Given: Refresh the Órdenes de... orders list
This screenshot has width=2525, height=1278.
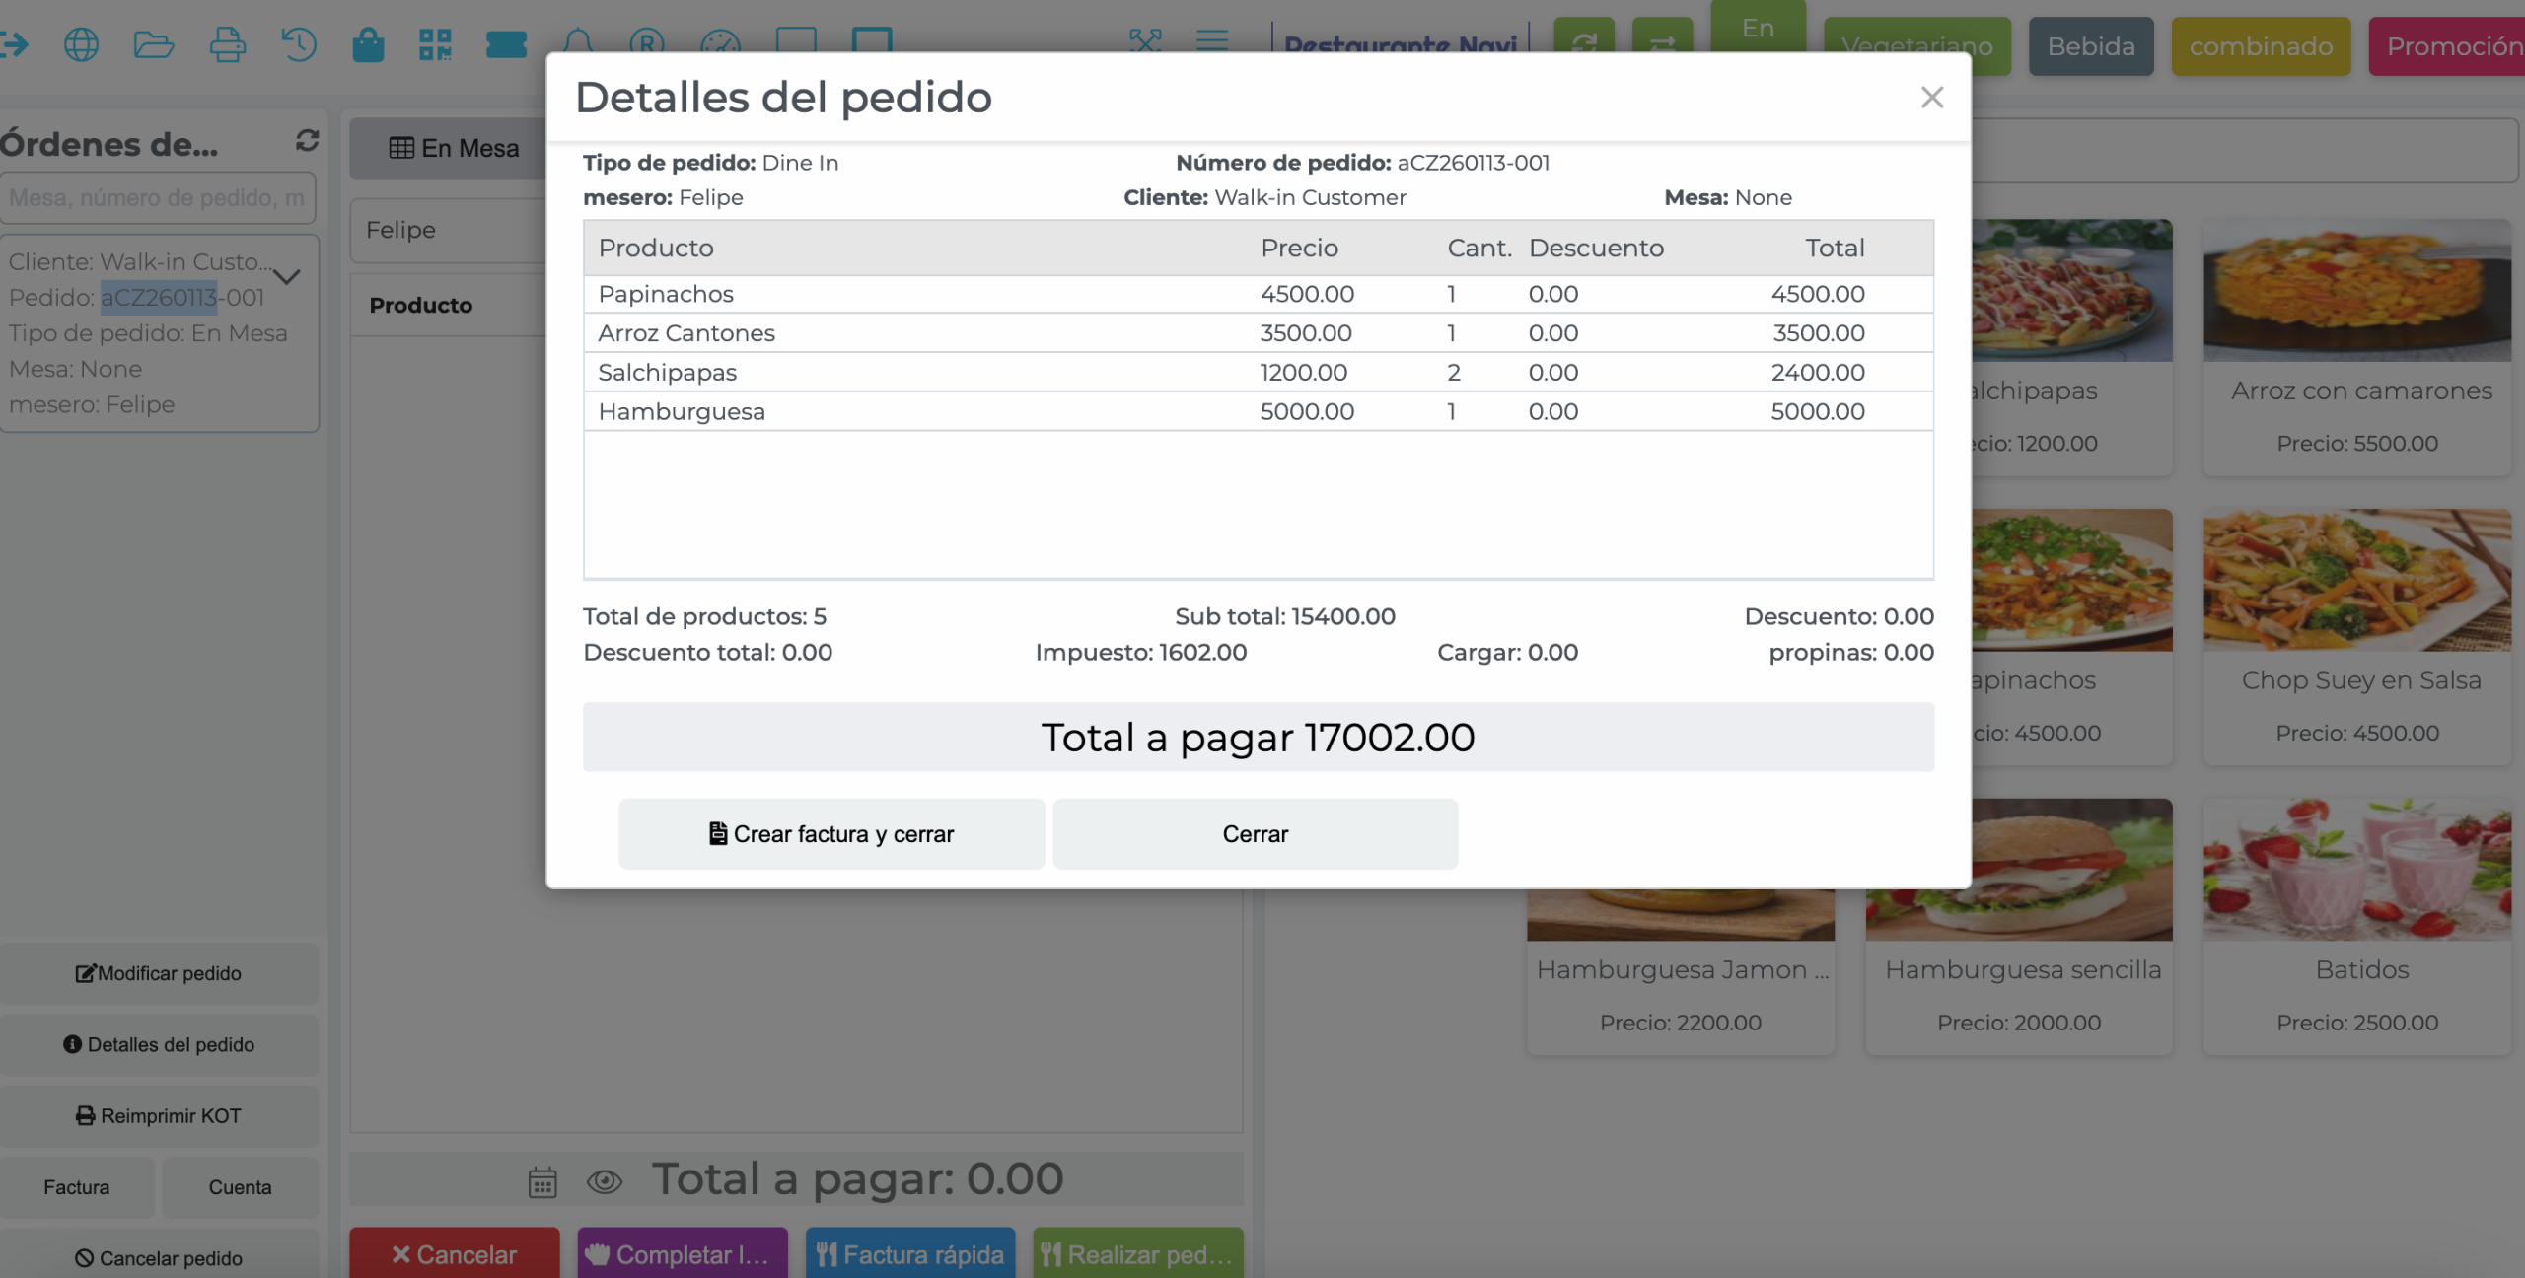Looking at the screenshot, I should coord(307,141).
